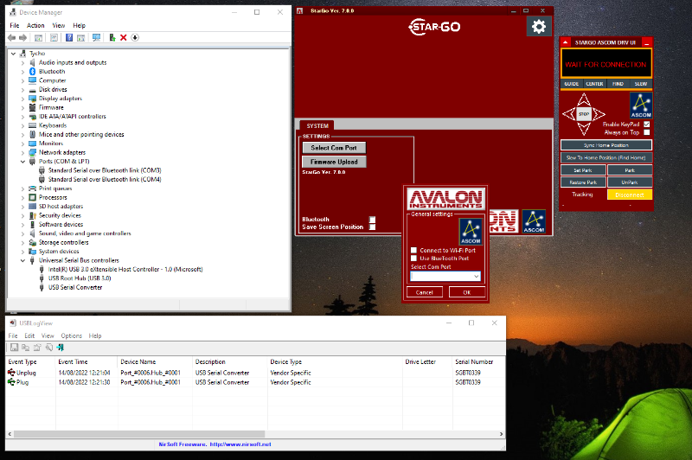The height and width of the screenshot is (460, 692).
Task: Click Copy icon in USBLogView toolbar
Action: pos(26,348)
